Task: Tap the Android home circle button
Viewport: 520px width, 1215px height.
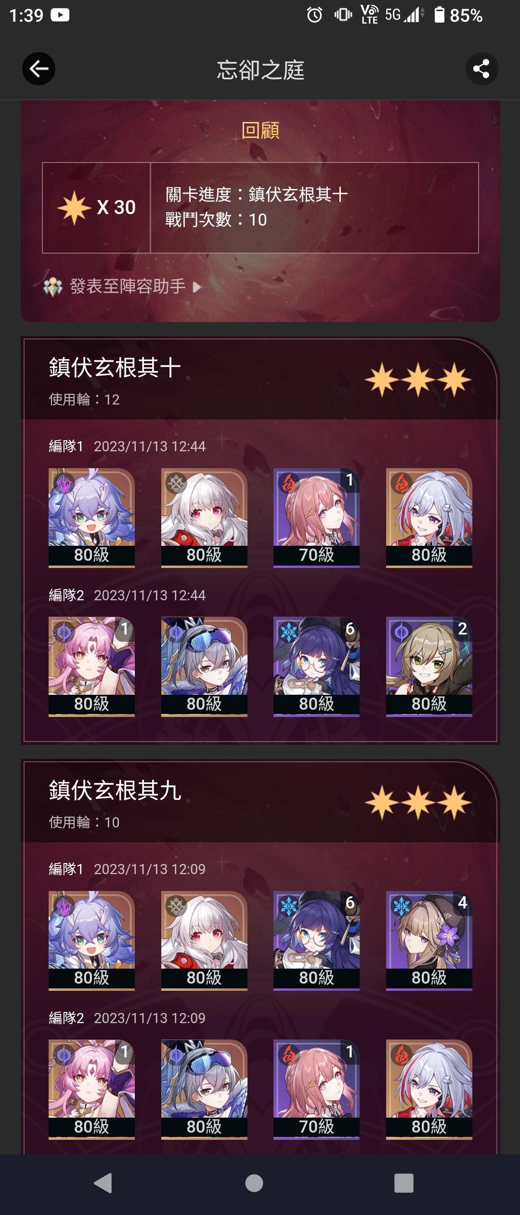Action: point(254,1183)
